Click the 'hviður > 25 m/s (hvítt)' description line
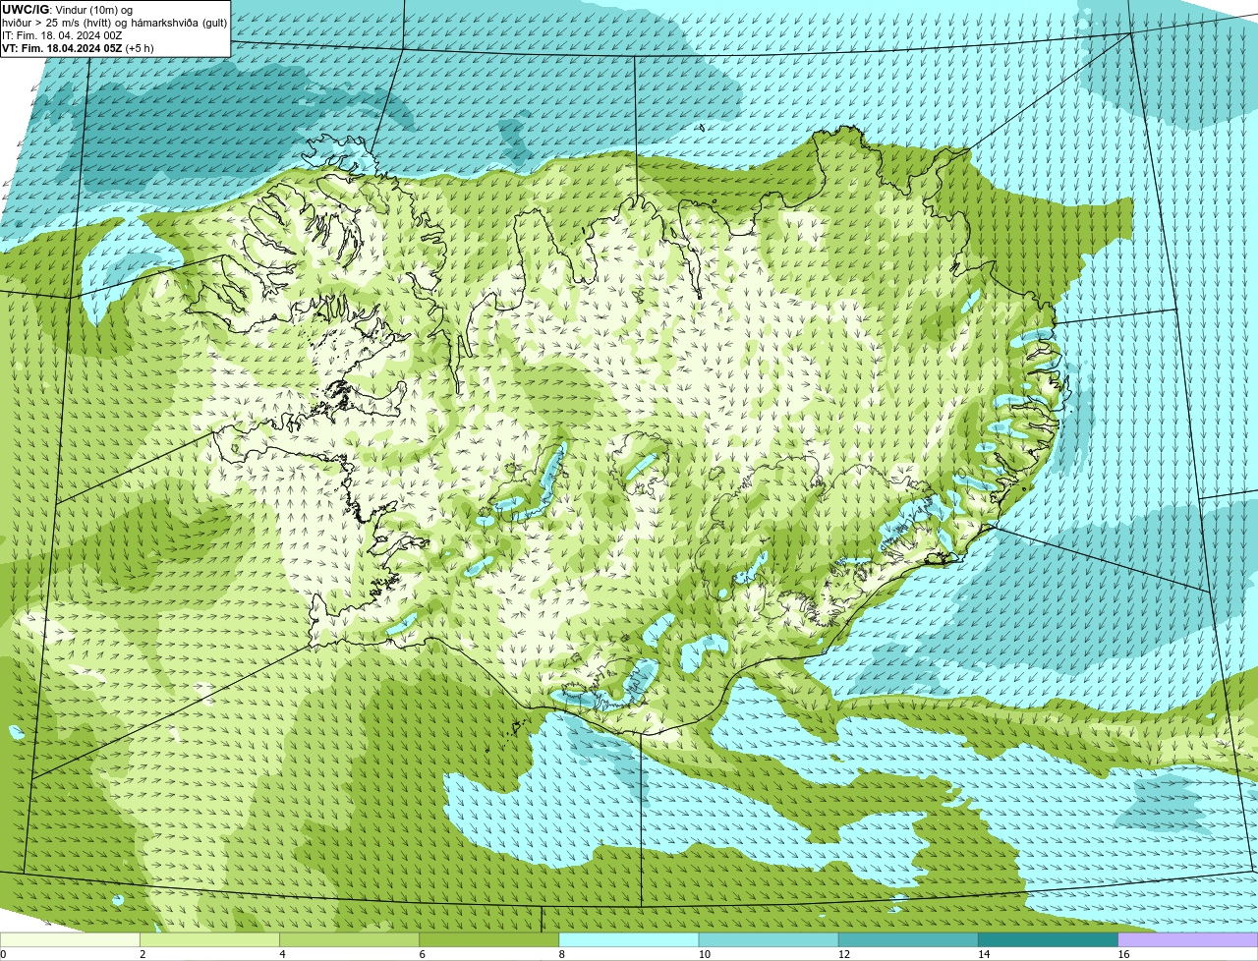This screenshot has height=961, width=1258. pos(114,23)
